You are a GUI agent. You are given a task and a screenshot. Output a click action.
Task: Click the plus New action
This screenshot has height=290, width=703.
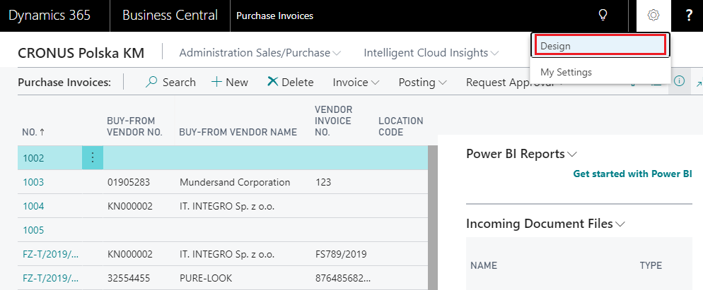pyautogui.click(x=230, y=83)
